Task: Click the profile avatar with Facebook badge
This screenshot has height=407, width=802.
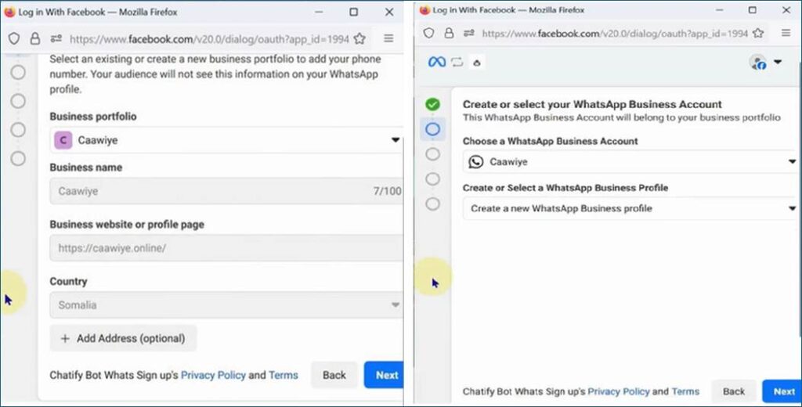Action: pos(757,63)
